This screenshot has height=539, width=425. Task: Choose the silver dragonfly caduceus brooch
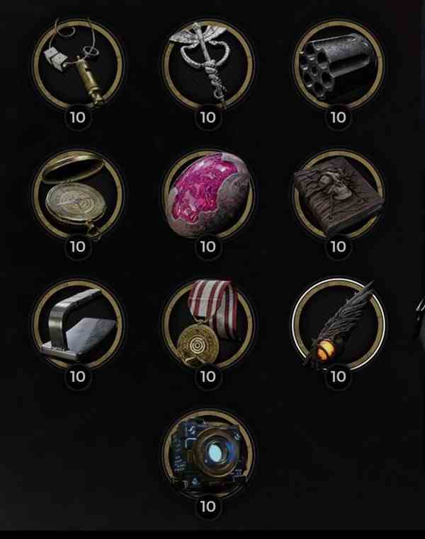pos(208,64)
